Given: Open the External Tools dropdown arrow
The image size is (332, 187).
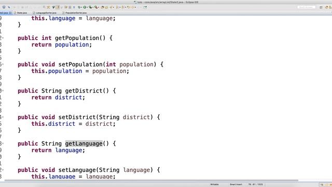Looking at the screenshot, I should point(99,7).
